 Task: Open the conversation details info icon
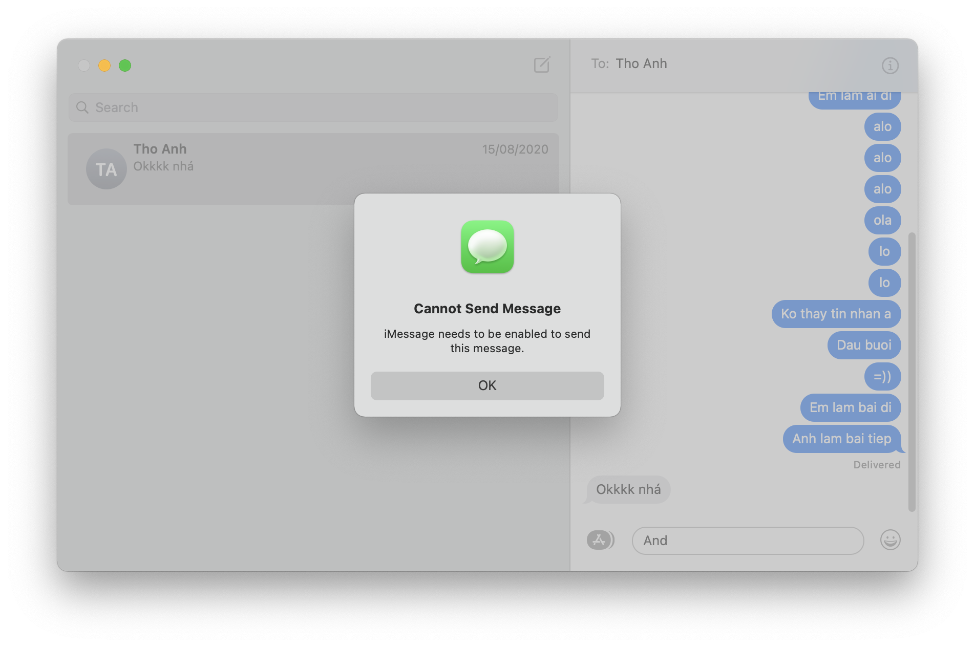point(890,66)
